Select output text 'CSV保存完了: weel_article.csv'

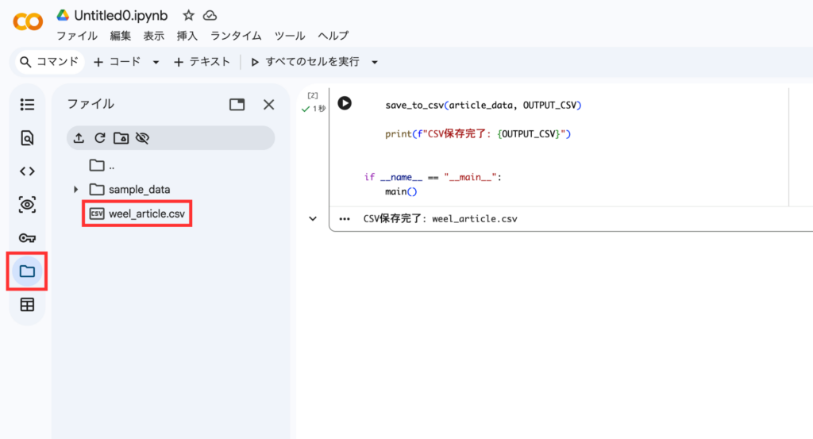[x=440, y=219]
